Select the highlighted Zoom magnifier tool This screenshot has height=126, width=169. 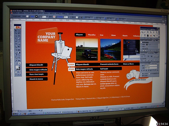pyautogui.click(x=19, y=63)
